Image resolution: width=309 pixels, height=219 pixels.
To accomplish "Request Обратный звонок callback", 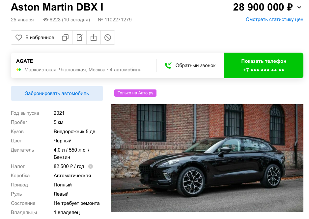I will pyautogui.click(x=190, y=65).
